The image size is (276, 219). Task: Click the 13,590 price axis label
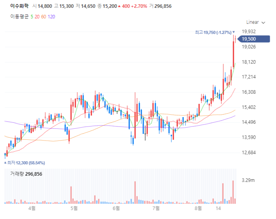tap(249, 137)
